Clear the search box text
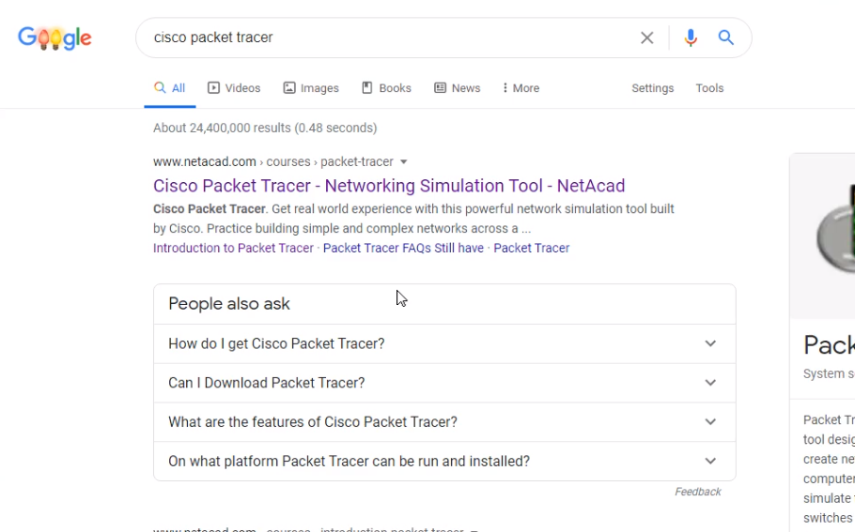 pyautogui.click(x=647, y=38)
